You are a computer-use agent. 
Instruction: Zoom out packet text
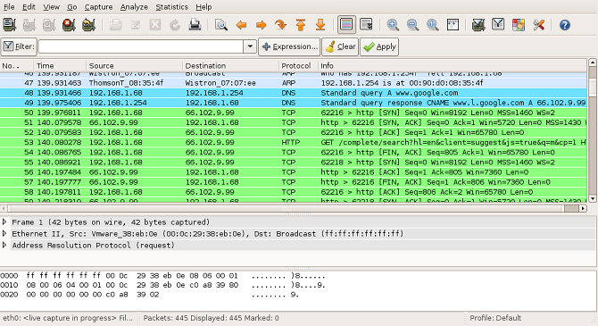coord(412,25)
